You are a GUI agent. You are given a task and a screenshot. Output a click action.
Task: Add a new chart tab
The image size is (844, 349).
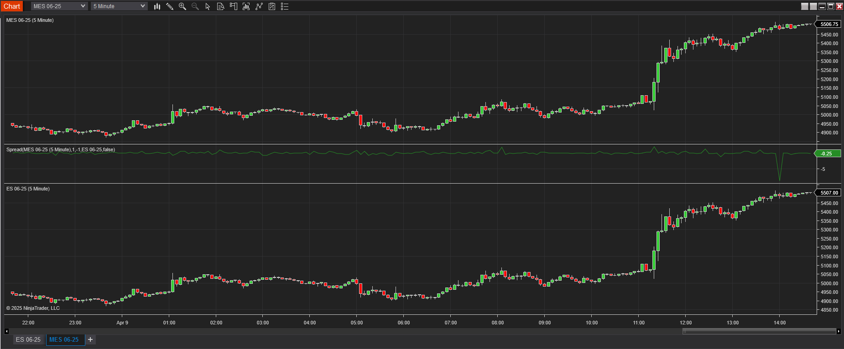[90, 339]
